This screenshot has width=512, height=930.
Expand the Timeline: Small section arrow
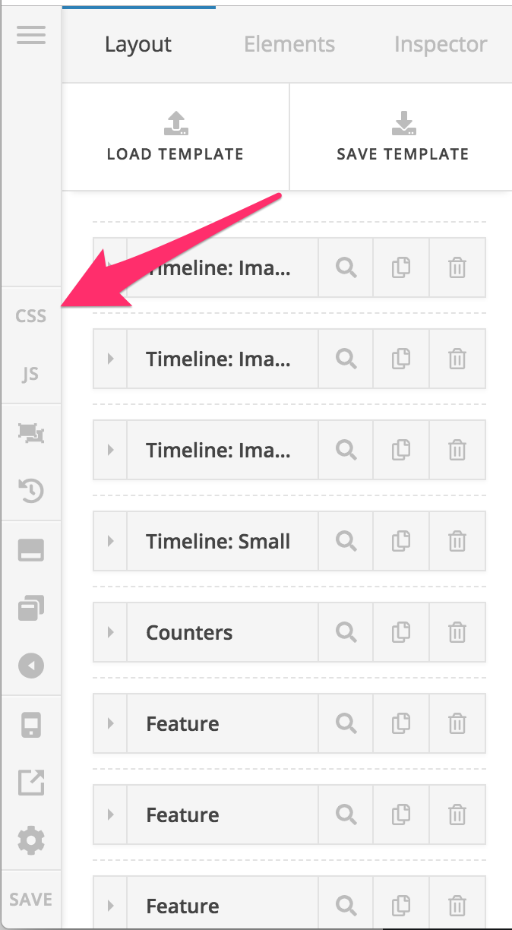[x=111, y=541]
